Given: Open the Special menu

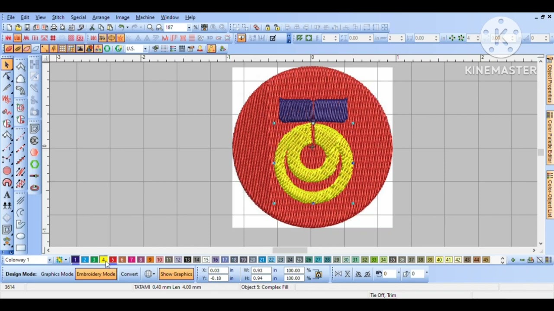Looking at the screenshot, I should (78, 17).
